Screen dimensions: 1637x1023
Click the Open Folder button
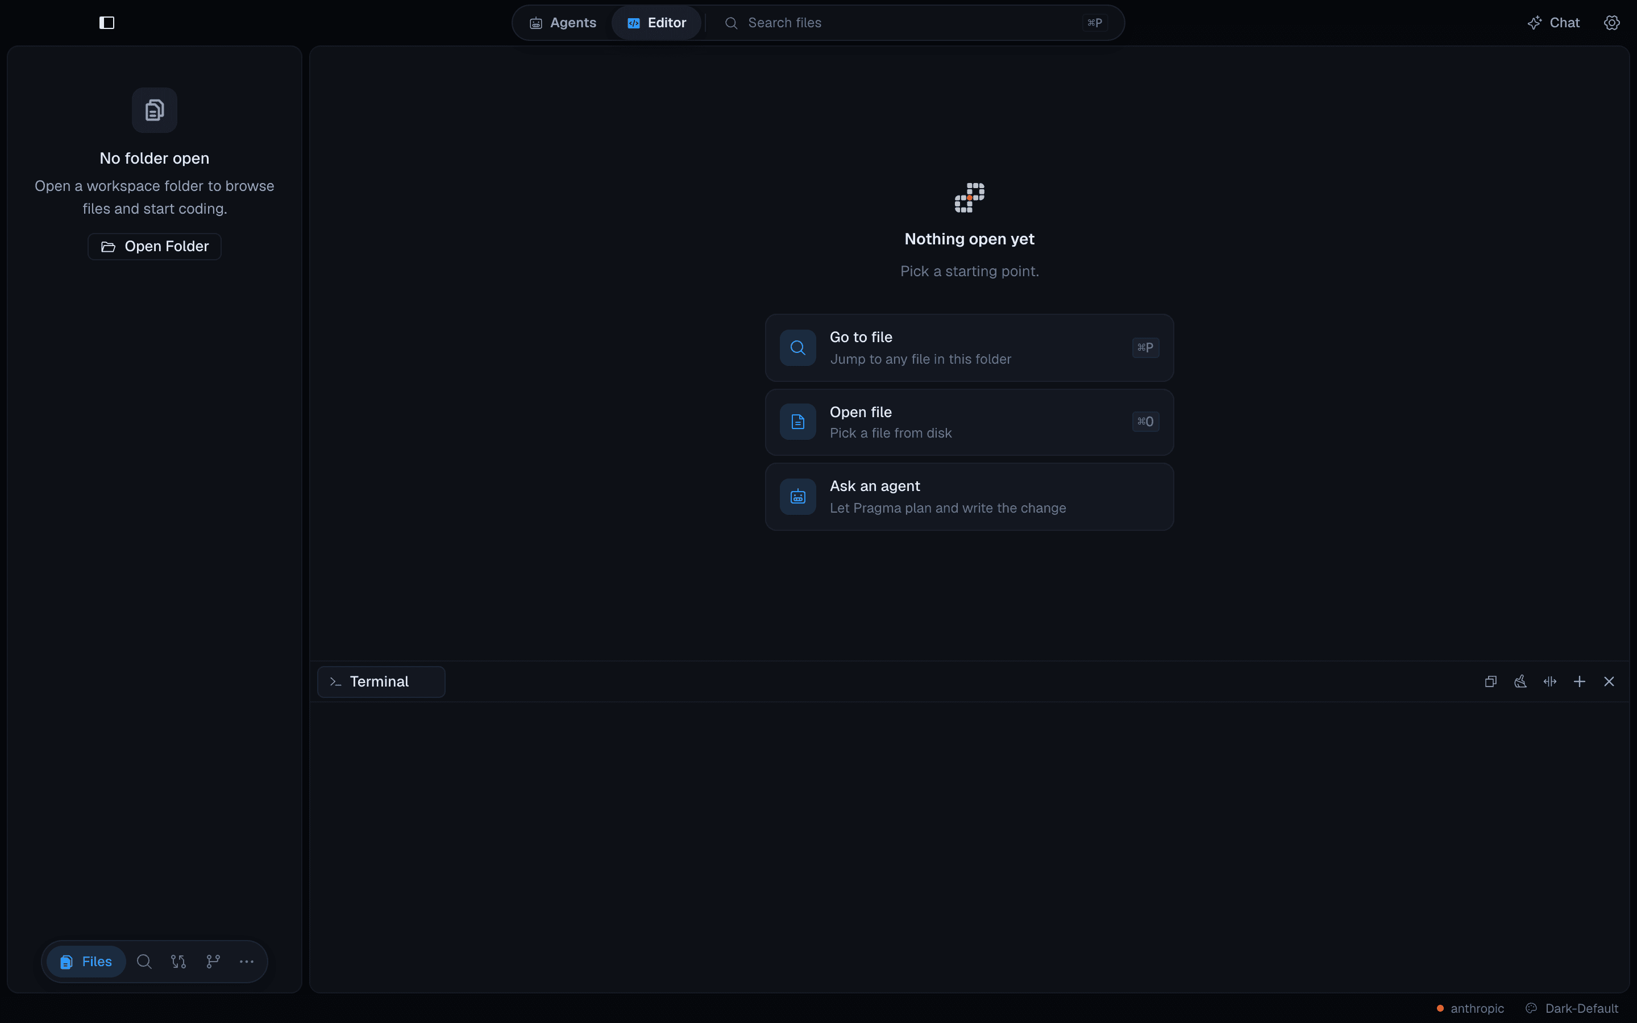coord(154,246)
